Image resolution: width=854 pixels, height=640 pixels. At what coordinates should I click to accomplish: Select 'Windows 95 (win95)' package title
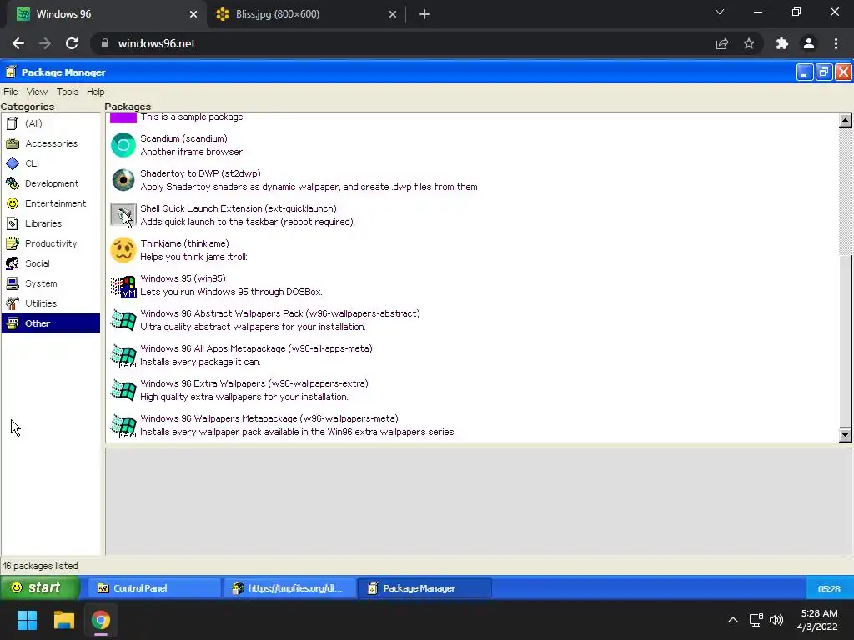pos(183,278)
